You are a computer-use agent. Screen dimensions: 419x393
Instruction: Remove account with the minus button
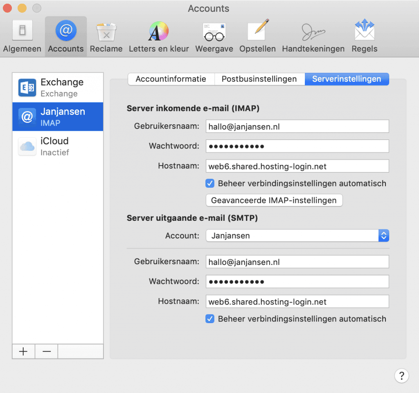(46, 351)
